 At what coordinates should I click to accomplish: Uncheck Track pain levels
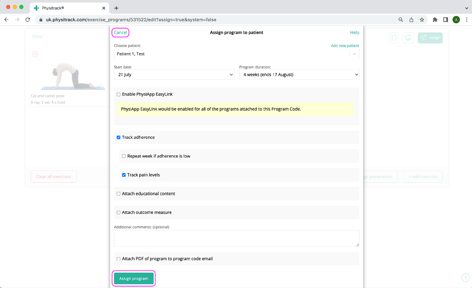[124, 175]
